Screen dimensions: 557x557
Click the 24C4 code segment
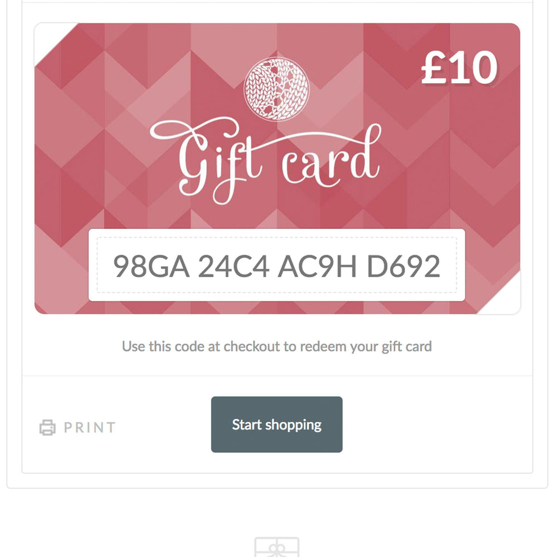pyautogui.click(x=233, y=266)
